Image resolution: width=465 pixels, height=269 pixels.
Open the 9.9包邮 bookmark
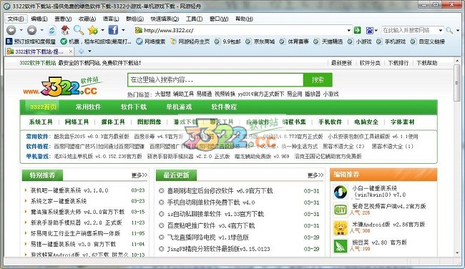pyautogui.click(x=227, y=41)
